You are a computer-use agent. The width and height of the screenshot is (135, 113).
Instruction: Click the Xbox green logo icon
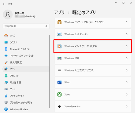tap(59, 94)
